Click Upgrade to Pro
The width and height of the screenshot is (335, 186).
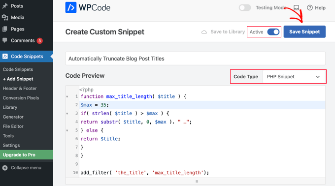point(27,155)
